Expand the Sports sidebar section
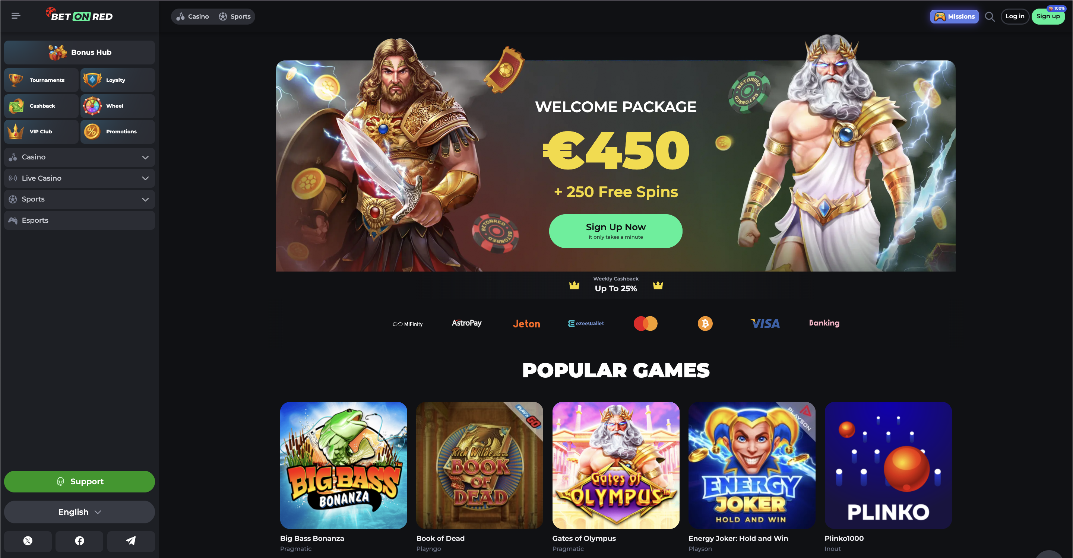The image size is (1073, 558). click(x=79, y=199)
